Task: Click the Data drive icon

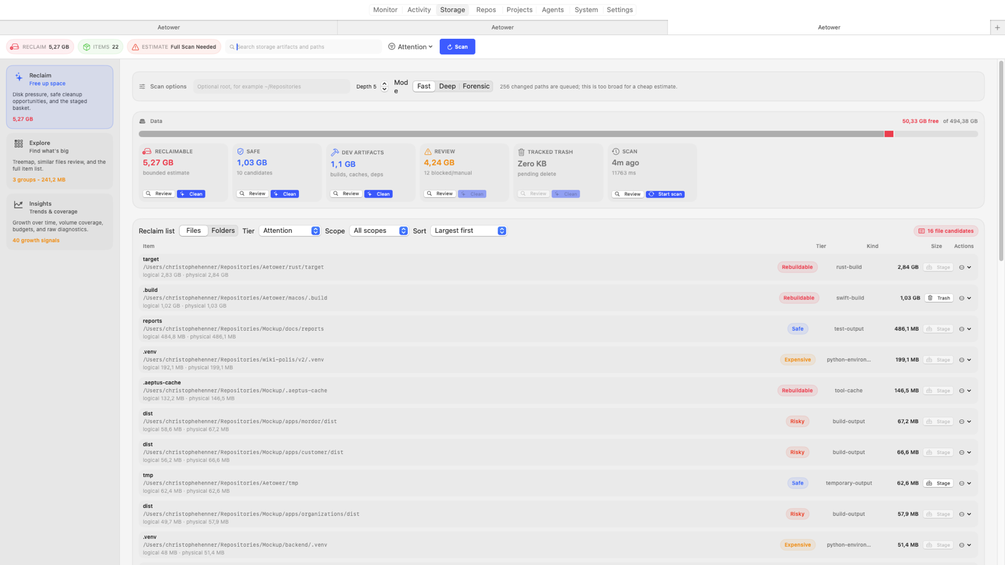Action: tap(143, 121)
